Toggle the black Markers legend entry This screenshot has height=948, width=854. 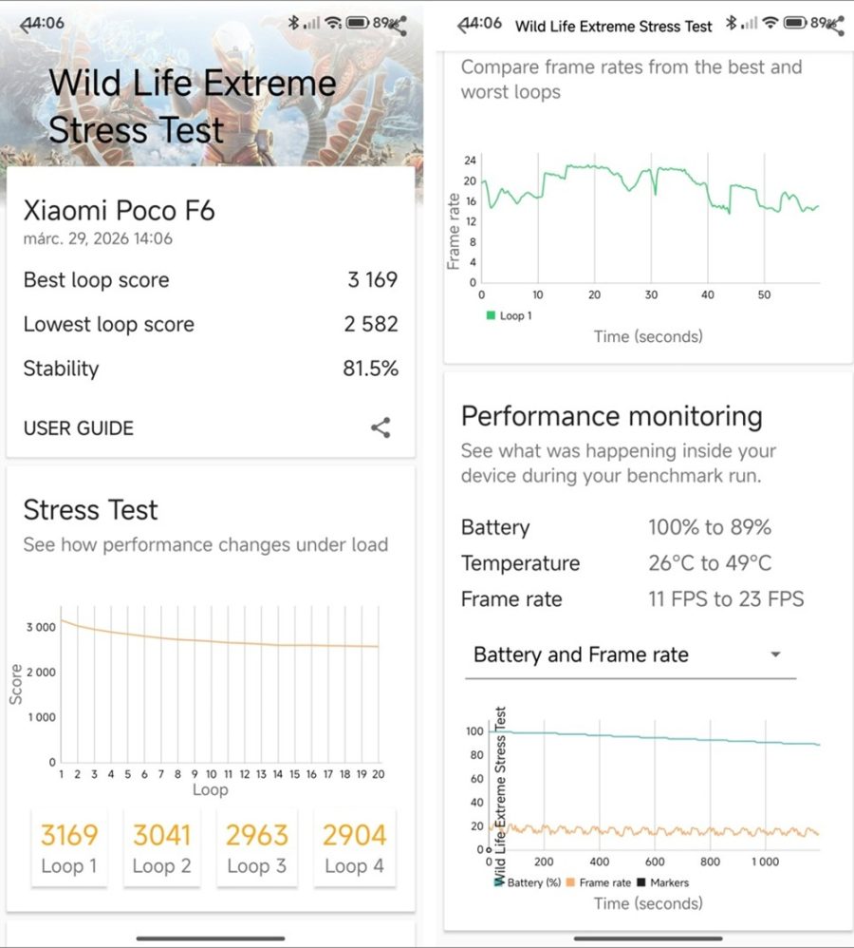coord(662,882)
